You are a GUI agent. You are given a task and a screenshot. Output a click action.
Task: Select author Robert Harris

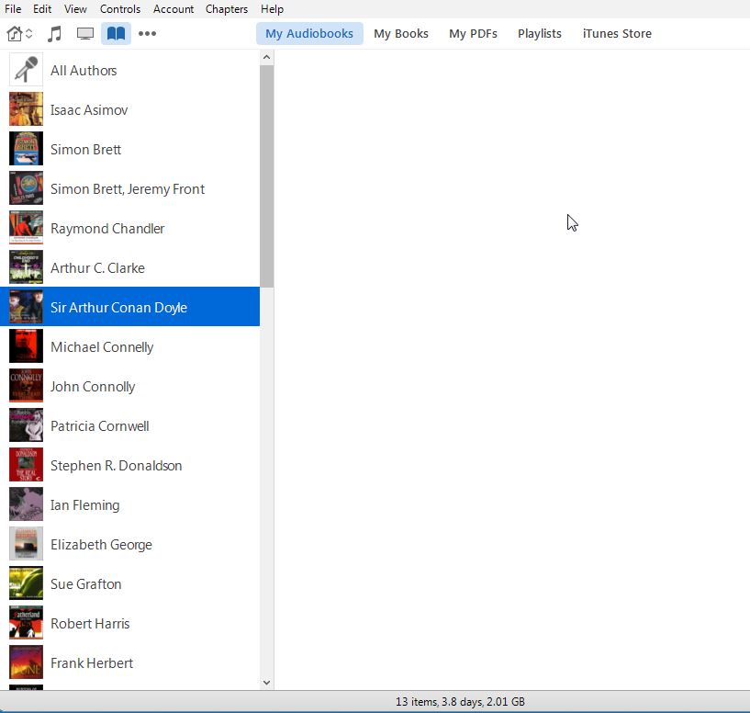coord(129,623)
